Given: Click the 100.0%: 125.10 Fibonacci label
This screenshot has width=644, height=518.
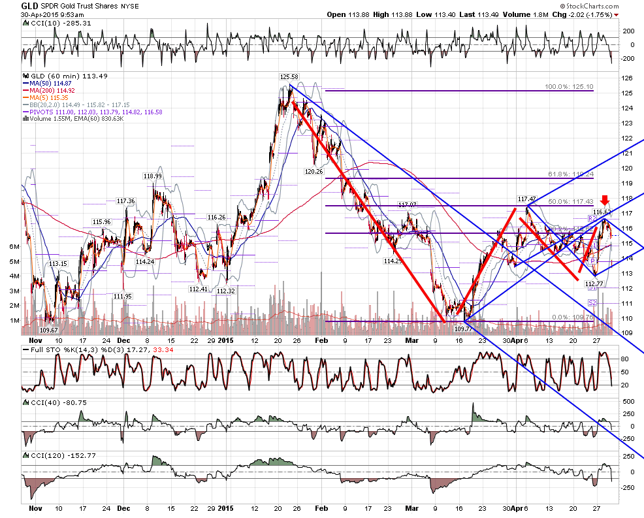Looking at the screenshot, I should click(569, 87).
